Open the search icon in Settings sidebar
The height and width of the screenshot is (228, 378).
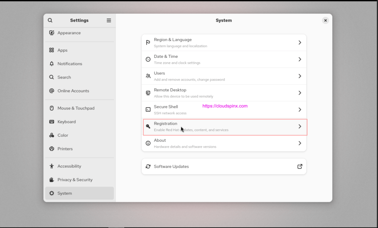[x=51, y=20]
